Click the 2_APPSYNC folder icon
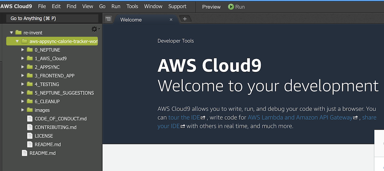384x171 pixels. point(30,67)
